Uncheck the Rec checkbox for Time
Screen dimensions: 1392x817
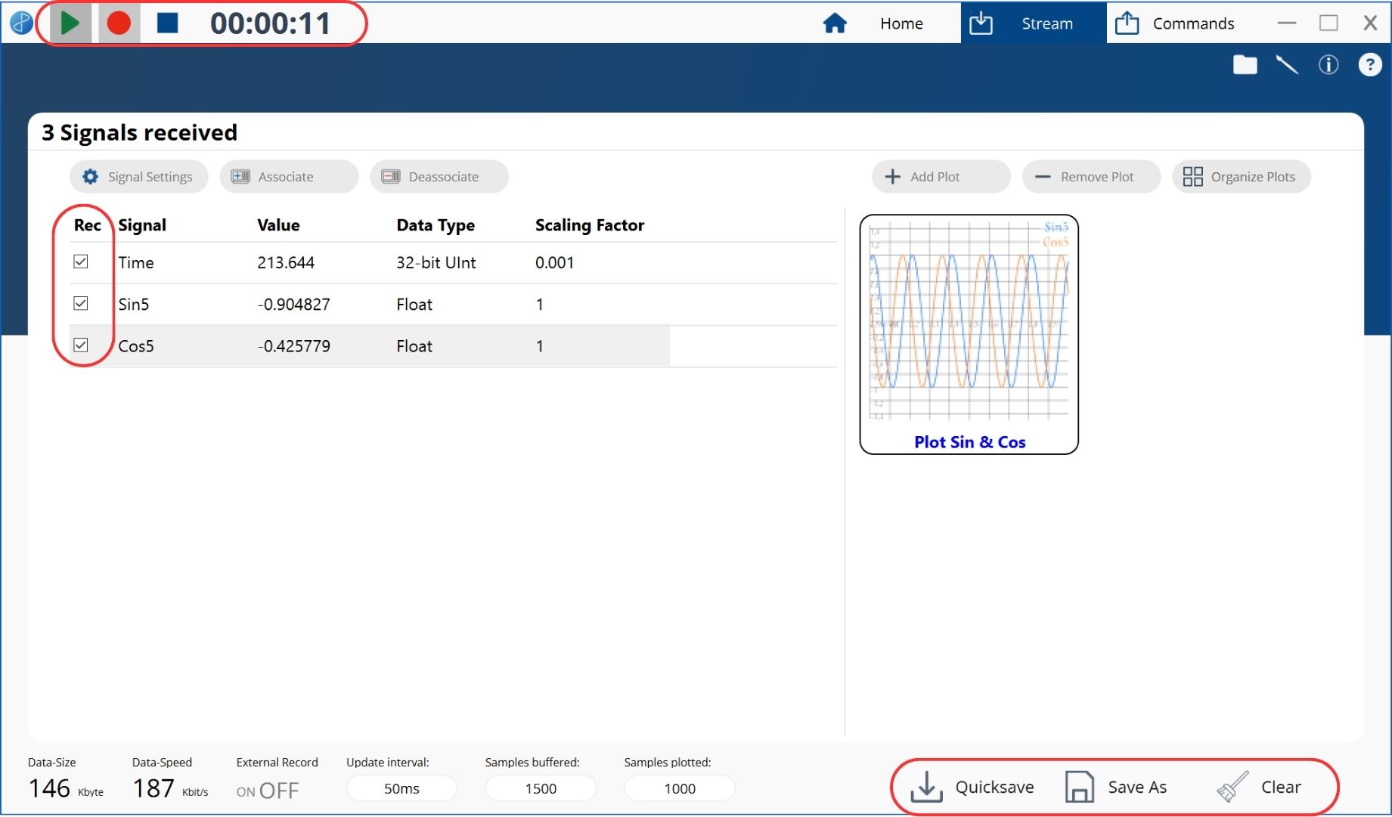coord(81,262)
